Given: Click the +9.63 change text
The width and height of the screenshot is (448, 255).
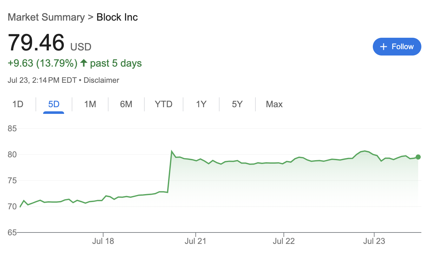Looking at the screenshot, I should [19, 63].
